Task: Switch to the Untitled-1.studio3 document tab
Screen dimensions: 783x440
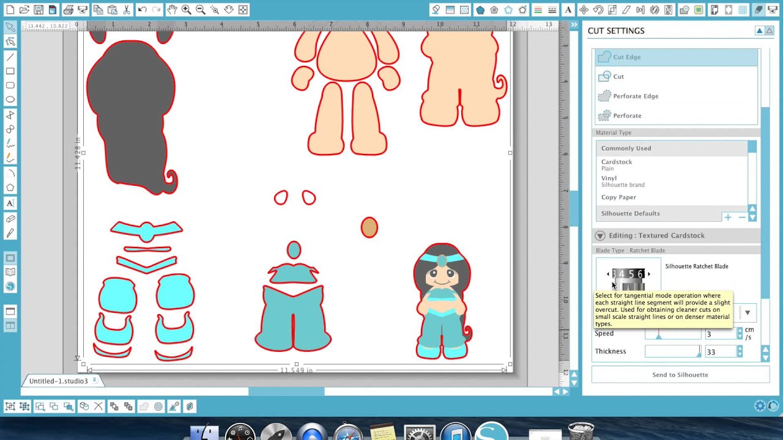Action: pos(59,381)
